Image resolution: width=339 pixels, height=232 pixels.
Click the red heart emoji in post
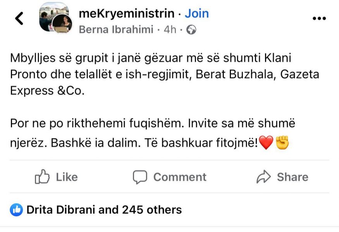(266, 144)
